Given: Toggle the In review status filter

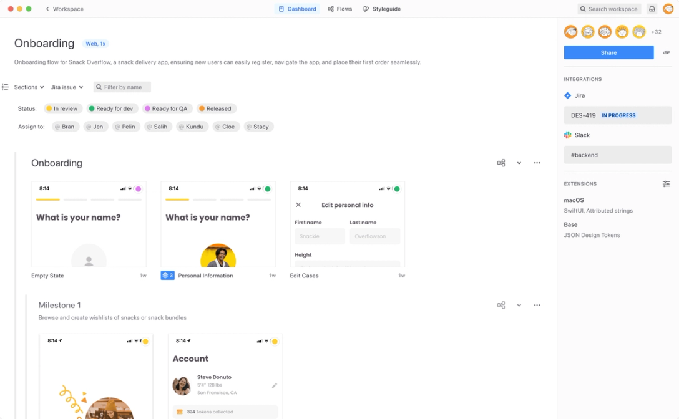Looking at the screenshot, I should pos(62,108).
